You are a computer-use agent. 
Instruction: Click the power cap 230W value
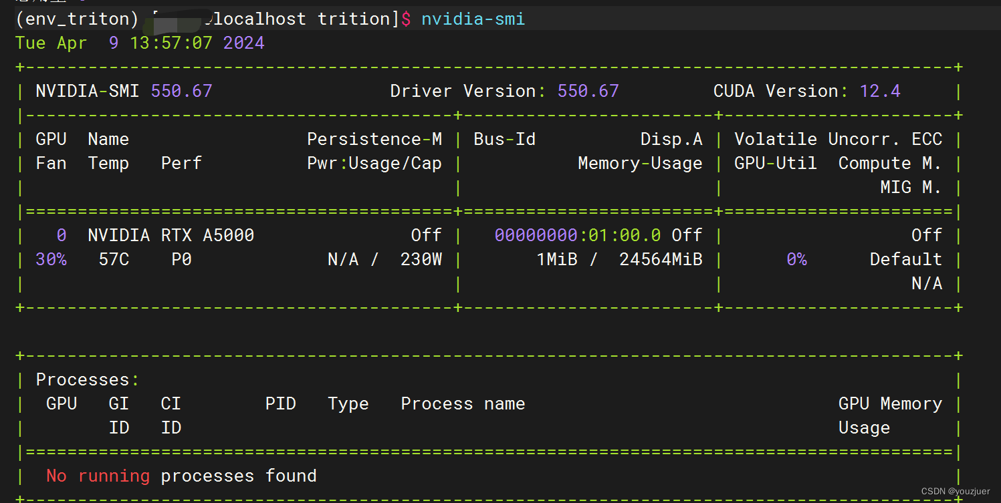pyautogui.click(x=421, y=259)
